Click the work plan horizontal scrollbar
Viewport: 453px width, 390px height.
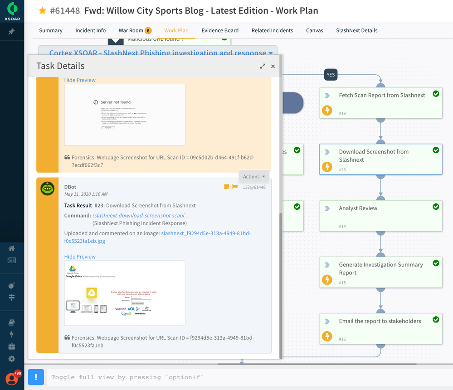317,364
